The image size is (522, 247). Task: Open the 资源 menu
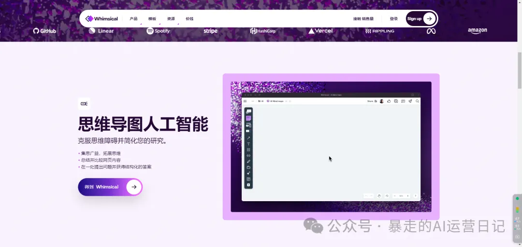[x=171, y=19]
